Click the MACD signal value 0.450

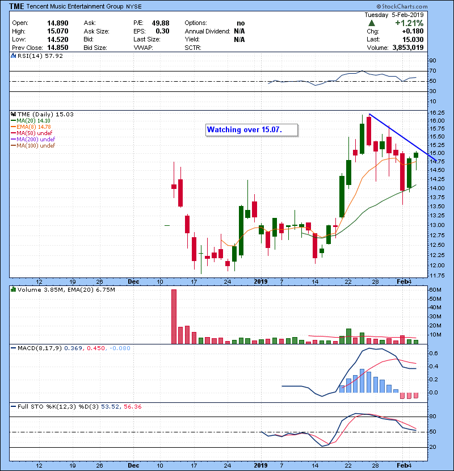96,348
